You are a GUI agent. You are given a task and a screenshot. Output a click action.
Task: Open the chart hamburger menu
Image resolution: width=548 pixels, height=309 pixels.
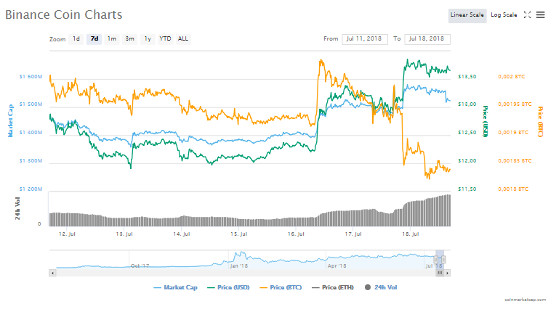540,15
